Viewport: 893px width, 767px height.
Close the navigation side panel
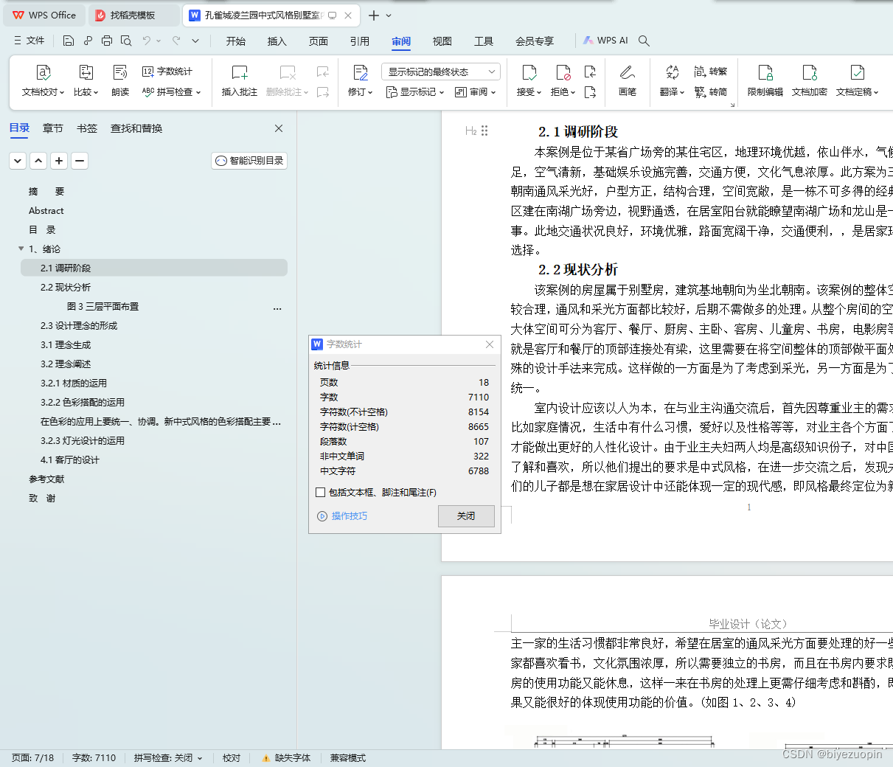click(x=279, y=128)
